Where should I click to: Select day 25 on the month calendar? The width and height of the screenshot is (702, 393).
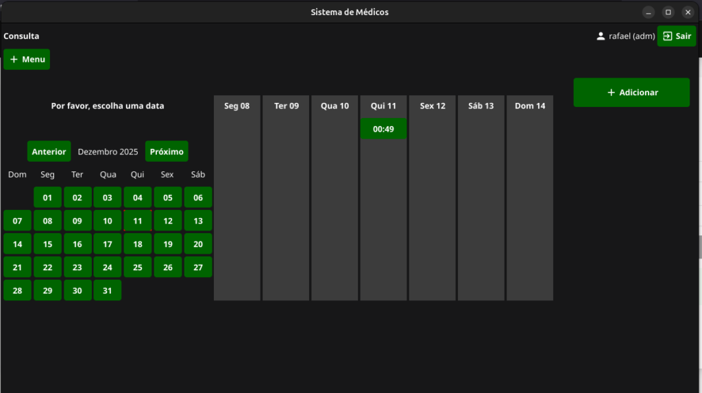click(x=138, y=267)
